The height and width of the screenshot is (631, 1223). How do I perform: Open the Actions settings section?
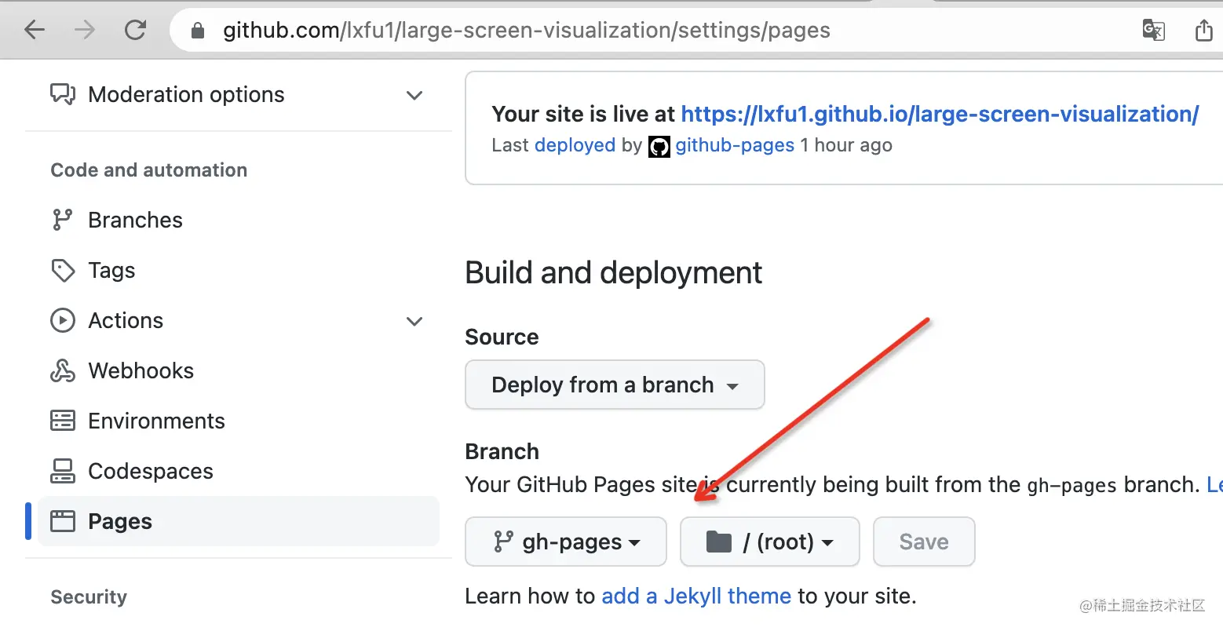[239, 320]
